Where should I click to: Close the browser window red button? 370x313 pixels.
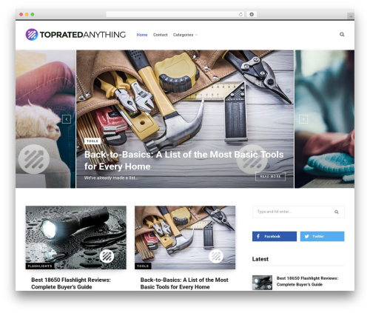tap(21, 15)
